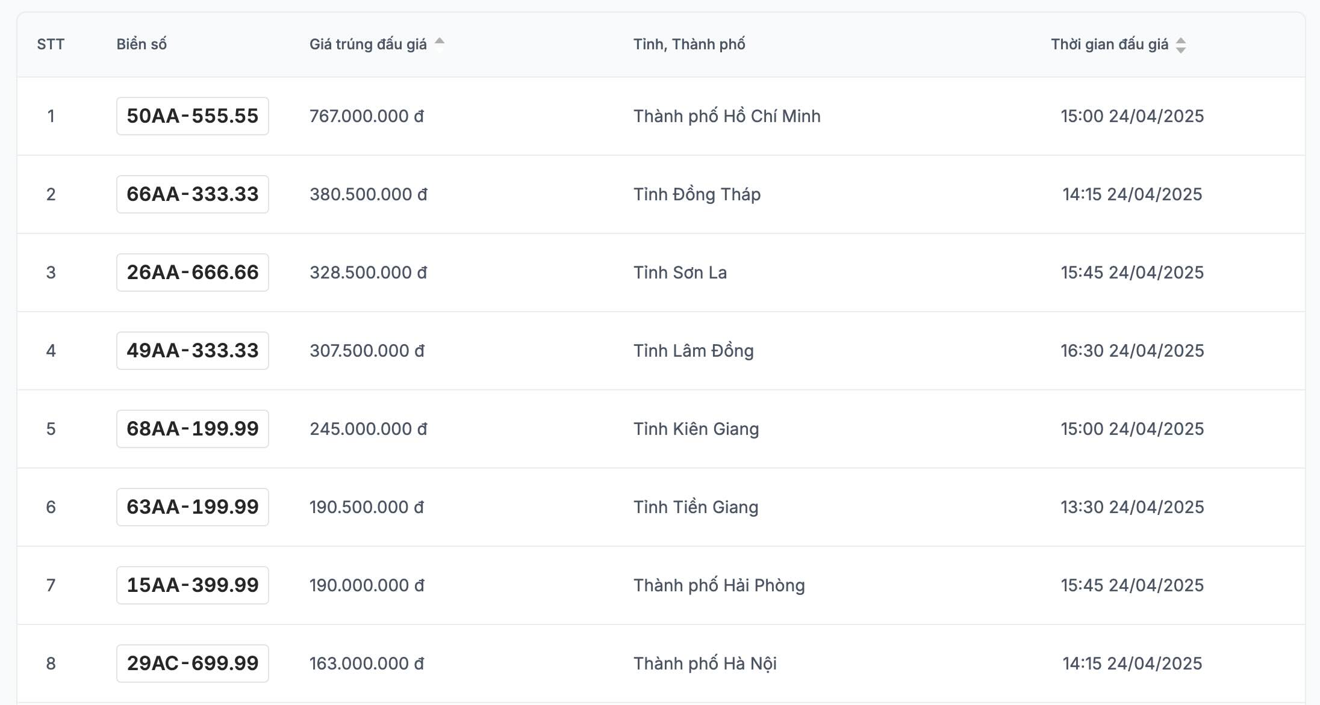Viewport: 1320px width, 705px height.
Task: Click the Giá trúng đấu giá column header
Action: point(368,45)
